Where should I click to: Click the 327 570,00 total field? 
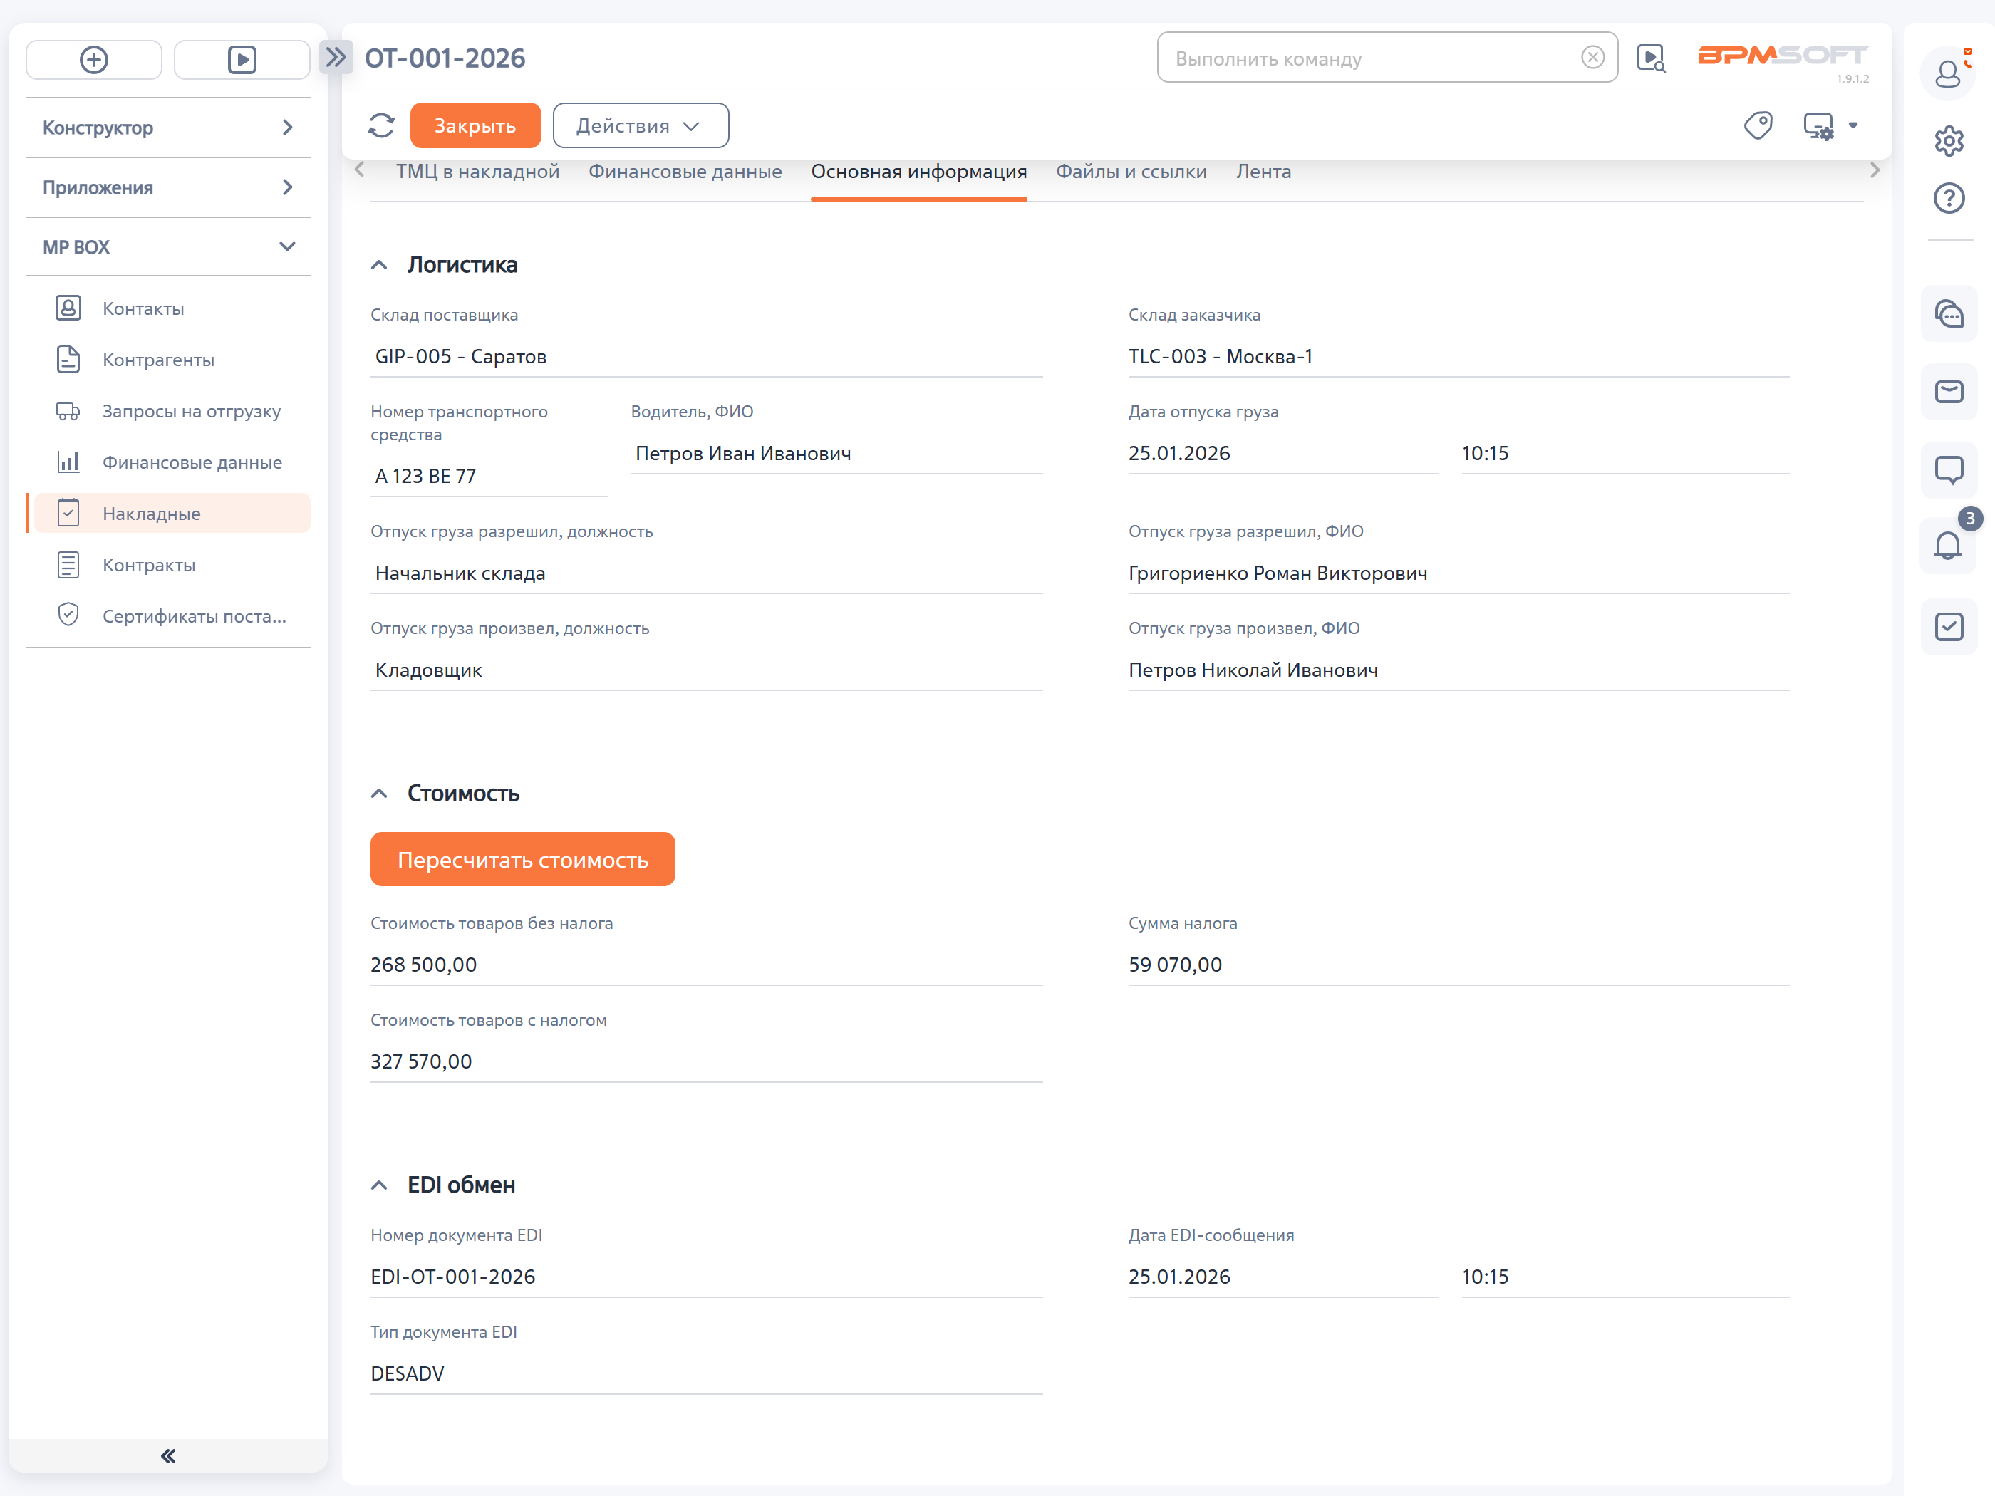click(x=706, y=1061)
